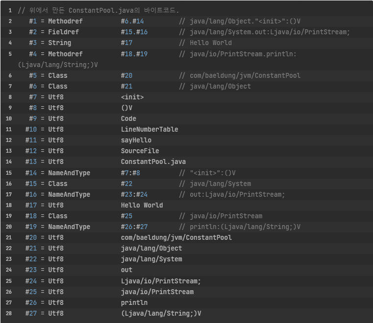Select '#18.#19' in the #4 Methodref row
This screenshot has width=373, height=323.
pyautogui.click(x=134, y=54)
